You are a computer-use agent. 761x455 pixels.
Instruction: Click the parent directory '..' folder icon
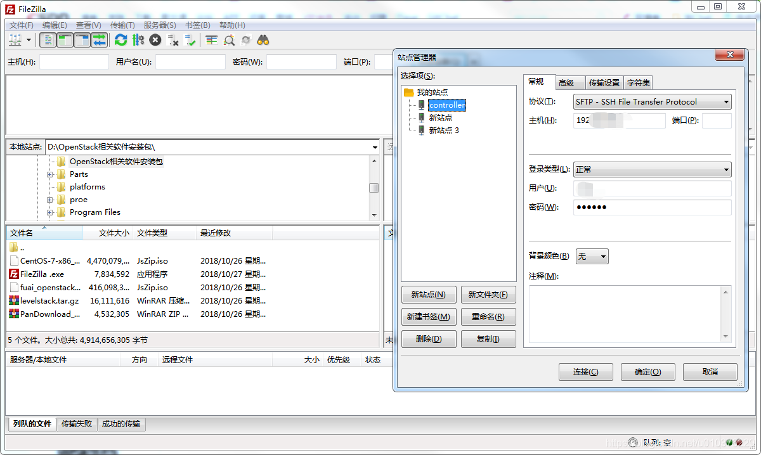[x=14, y=247]
